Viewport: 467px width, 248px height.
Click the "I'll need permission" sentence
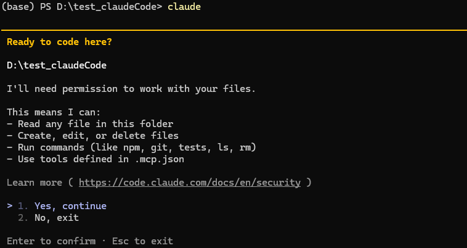(131, 89)
